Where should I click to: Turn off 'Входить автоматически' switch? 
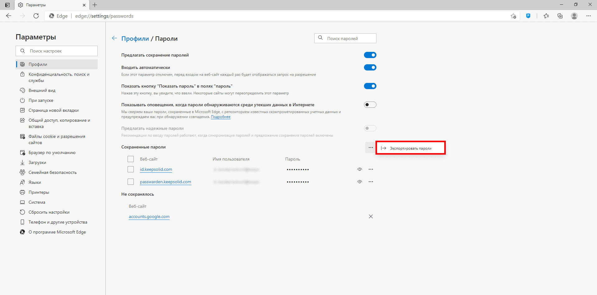coord(370,67)
